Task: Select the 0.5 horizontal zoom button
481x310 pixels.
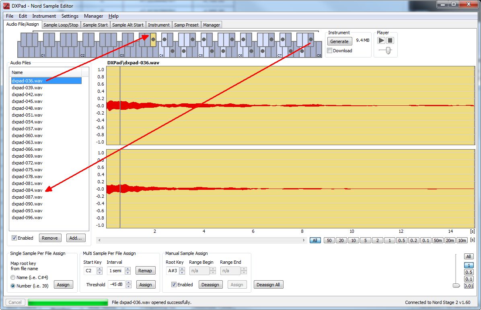Action: click(x=401, y=240)
